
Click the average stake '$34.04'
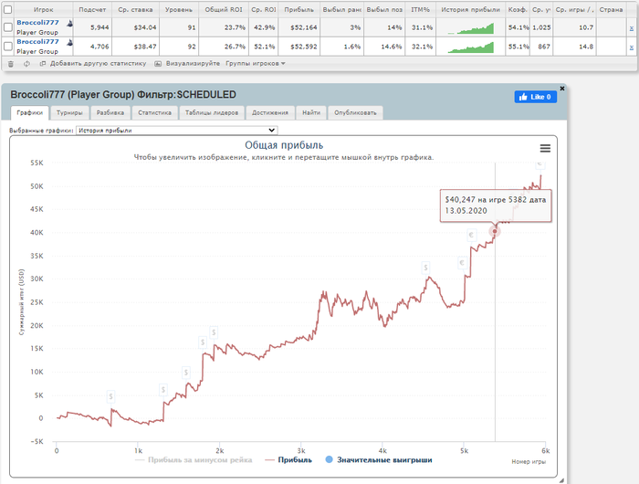tap(144, 27)
